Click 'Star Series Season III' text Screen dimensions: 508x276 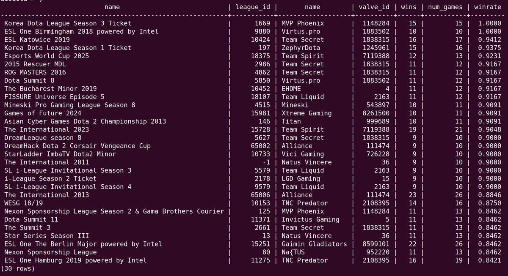pos(47,236)
